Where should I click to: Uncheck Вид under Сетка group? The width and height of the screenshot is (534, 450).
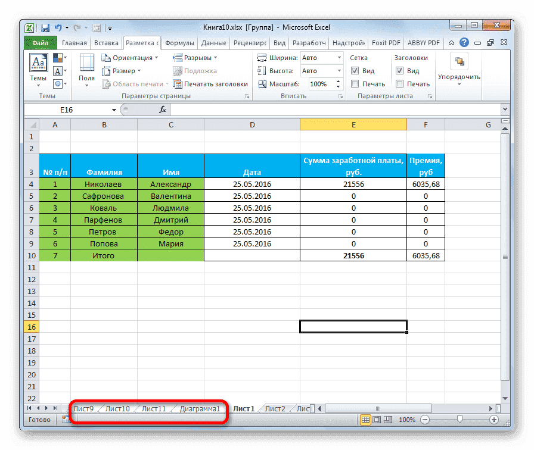point(356,70)
